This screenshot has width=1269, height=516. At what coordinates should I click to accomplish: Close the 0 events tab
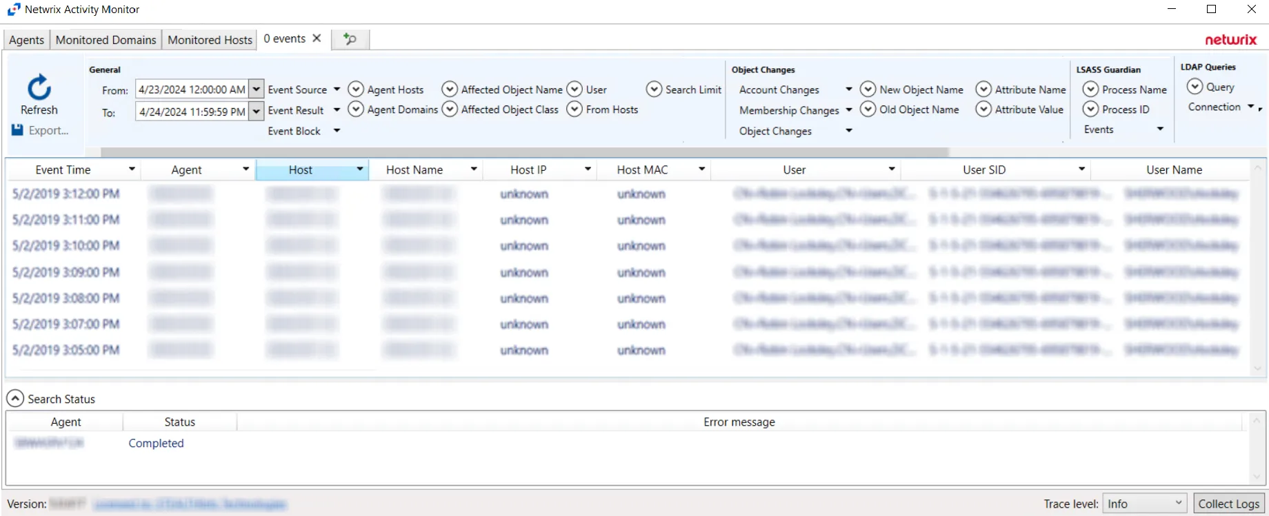point(317,39)
